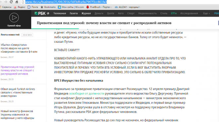Open sidebar news Приватизация под угрозой
The image size is (219, 122).
(18, 70)
